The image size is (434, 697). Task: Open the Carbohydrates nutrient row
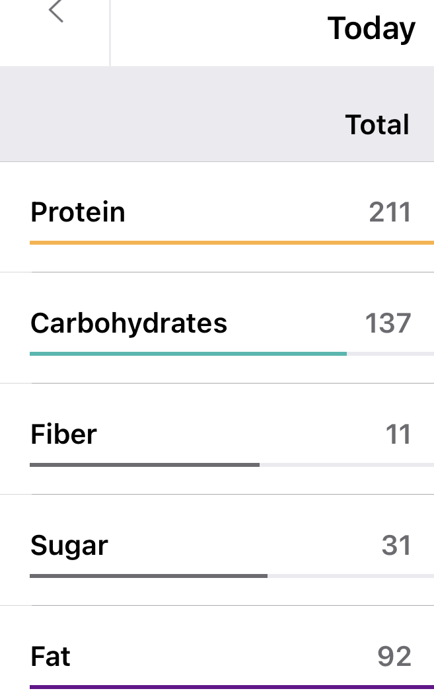[129, 323]
